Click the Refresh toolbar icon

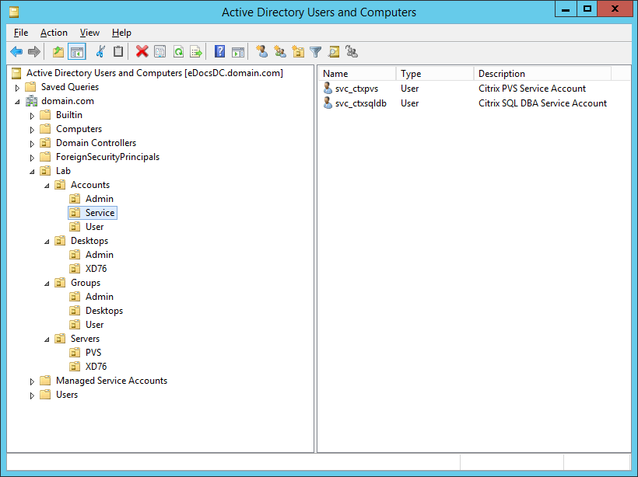178,52
